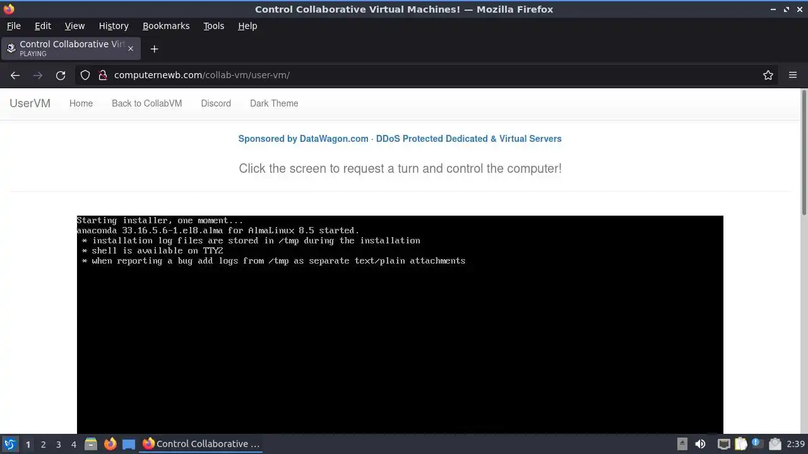Open the volume control speaker icon

click(x=700, y=444)
